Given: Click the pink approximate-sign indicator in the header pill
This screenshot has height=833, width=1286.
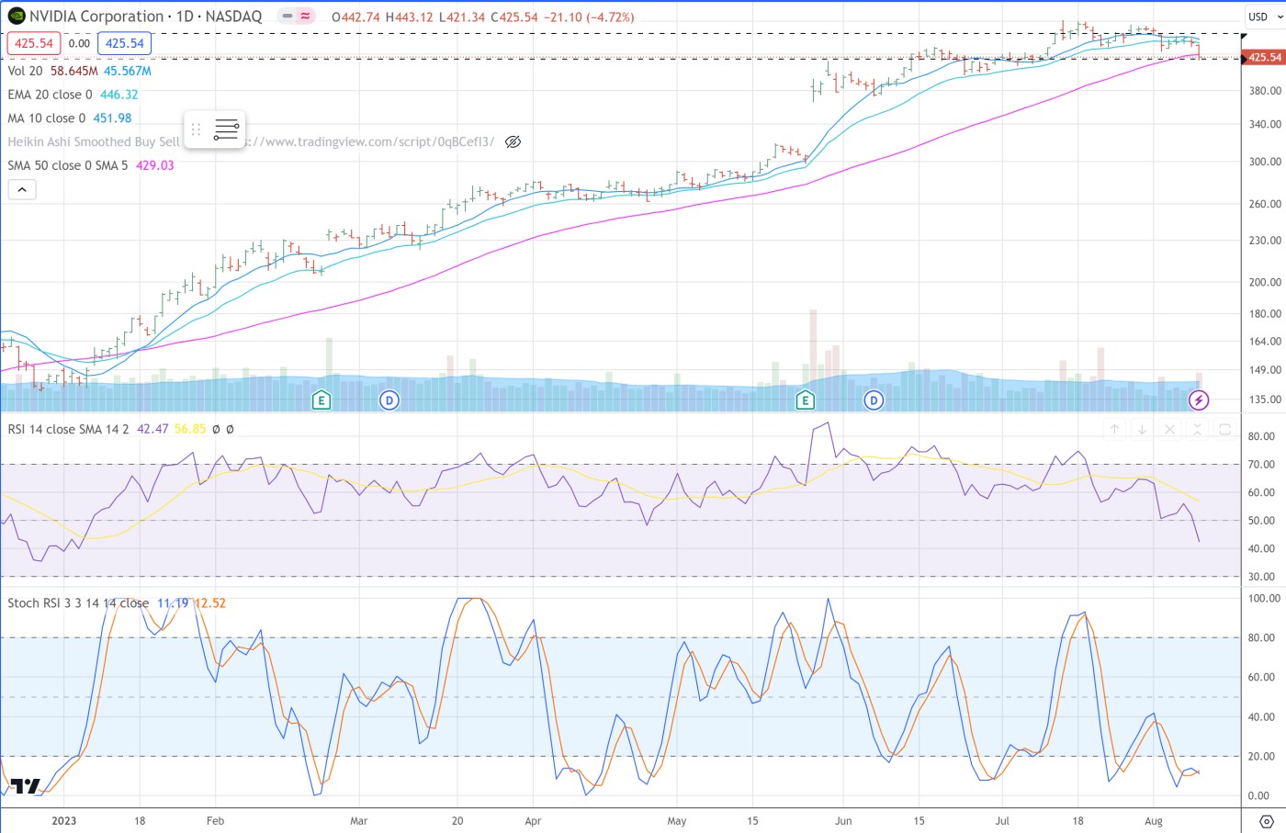Looking at the screenshot, I should (x=305, y=17).
